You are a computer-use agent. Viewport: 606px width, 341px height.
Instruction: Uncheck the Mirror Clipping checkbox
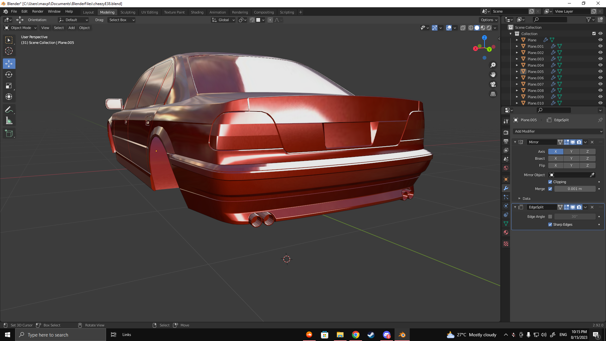point(550,182)
